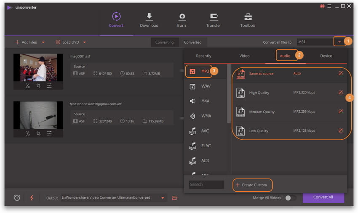This screenshot has width=358, height=213.
Task: Open the Convert section
Action: [116, 20]
